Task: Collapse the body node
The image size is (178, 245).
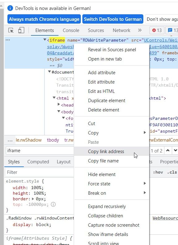Action: pyautogui.click(x=59, y=111)
